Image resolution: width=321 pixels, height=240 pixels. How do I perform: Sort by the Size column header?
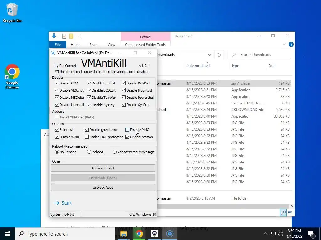tap(272, 66)
